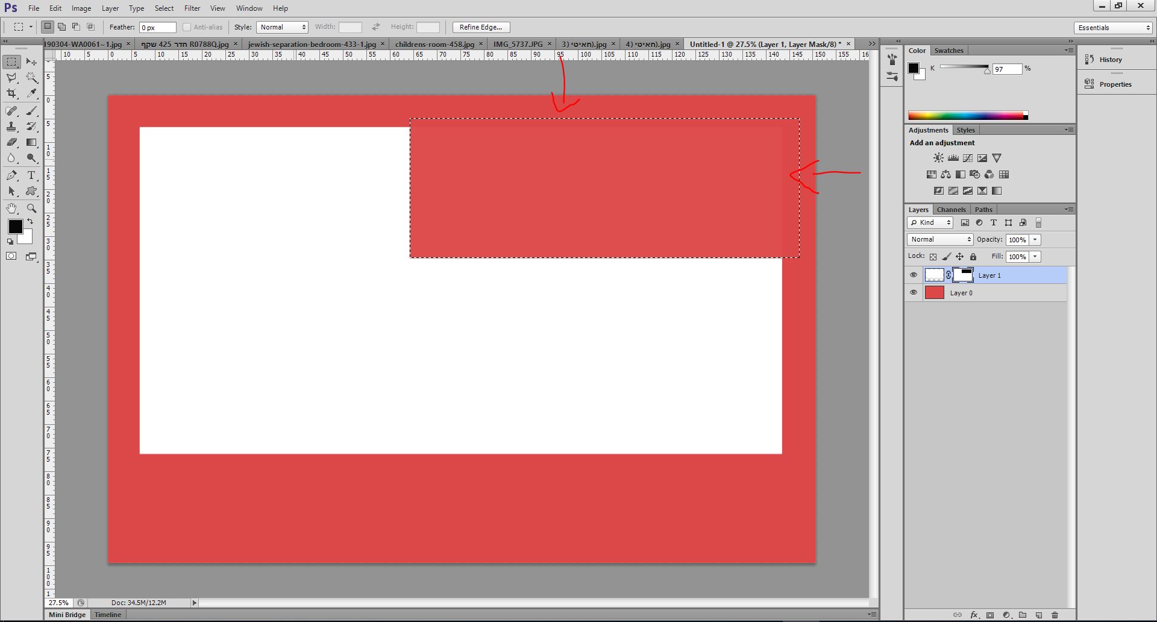1157x622 pixels.
Task: Activate the Crop tool
Action: tap(12, 93)
